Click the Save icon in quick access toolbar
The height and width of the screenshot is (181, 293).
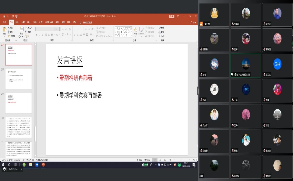[x=4, y=16]
